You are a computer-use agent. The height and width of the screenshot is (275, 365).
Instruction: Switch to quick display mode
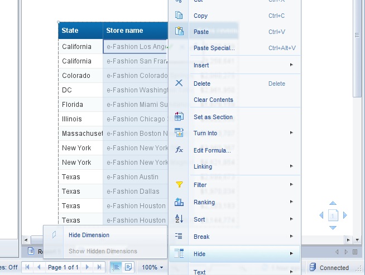(x=116, y=267)
